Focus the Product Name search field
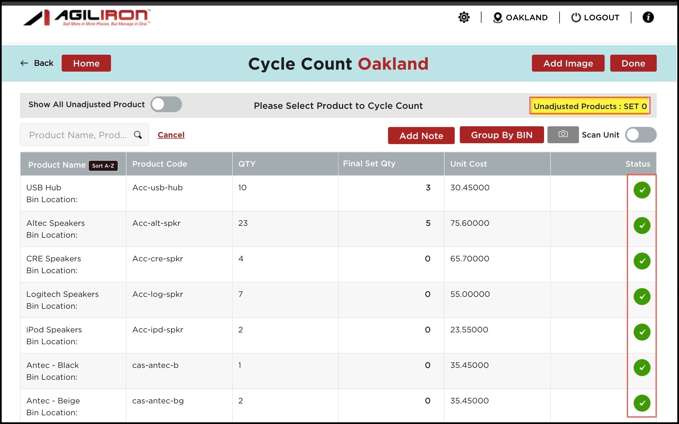Image resolution: width=679 pixels, height=424 pixels. 77,135
